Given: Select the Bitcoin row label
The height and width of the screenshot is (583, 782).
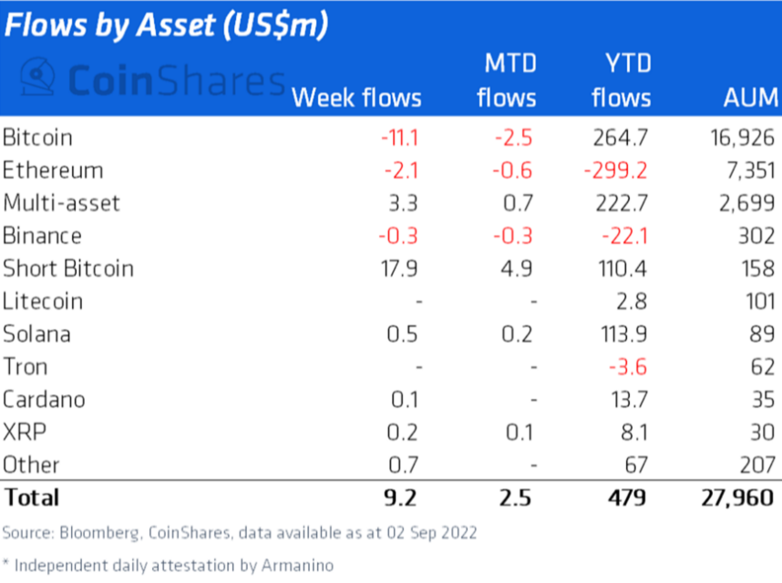Looking at the screenshot, I should [x=38, y=138].
